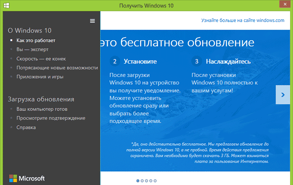
Task: Click the footnote about free upgrade
Action: click(197, 153)
